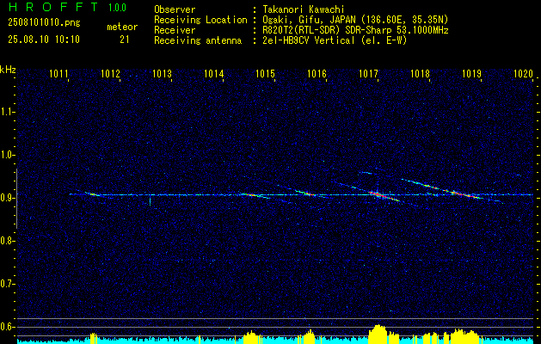The width and height of the screenshot is (541, 344).
Task: Click the kHz axis unit label
Action: point(8,70)
